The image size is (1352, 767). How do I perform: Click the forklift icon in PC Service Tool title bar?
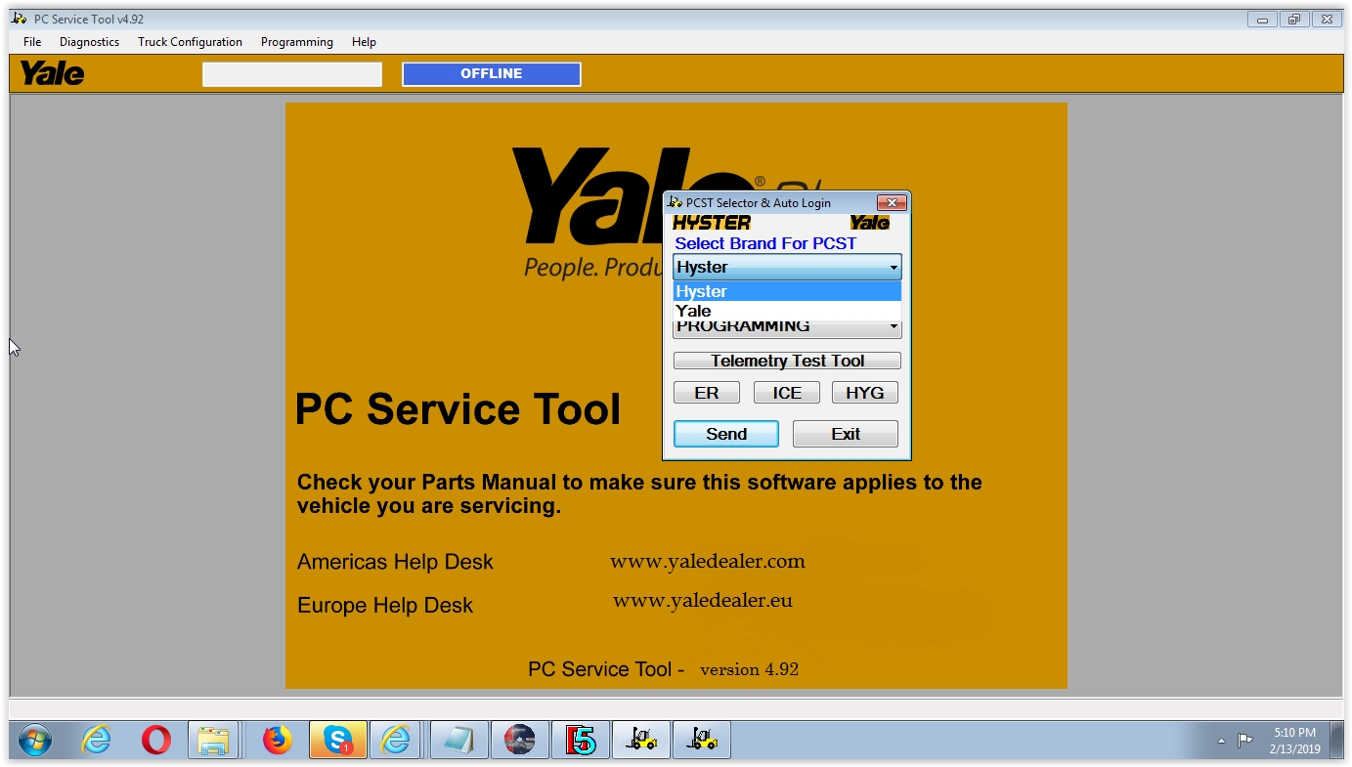click(x=20, y=19)
